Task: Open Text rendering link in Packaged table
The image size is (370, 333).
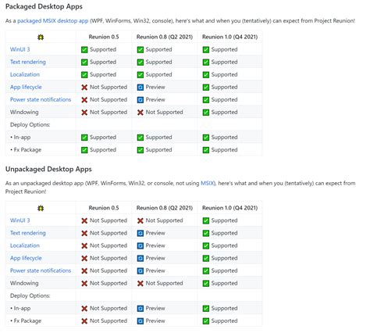Action: click(x=28, y=62)
